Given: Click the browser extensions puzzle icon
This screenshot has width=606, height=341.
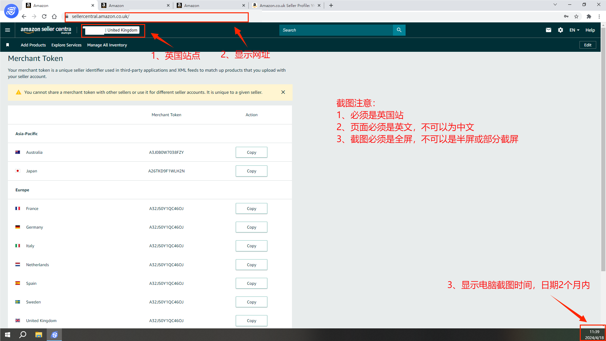Looking at the screenshot, I should [x=589, y=16].
